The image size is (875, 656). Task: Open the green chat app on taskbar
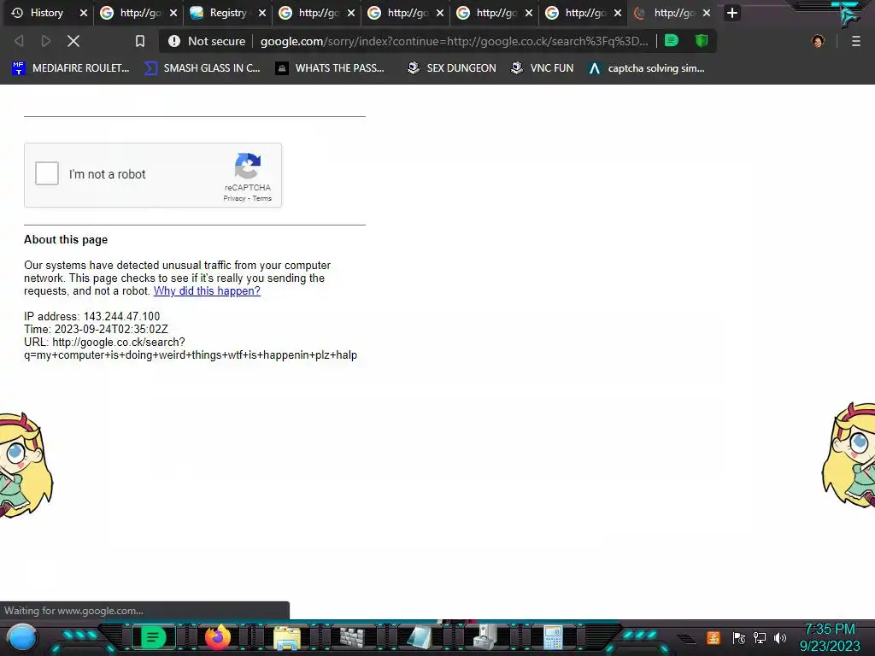click(153, 637)
